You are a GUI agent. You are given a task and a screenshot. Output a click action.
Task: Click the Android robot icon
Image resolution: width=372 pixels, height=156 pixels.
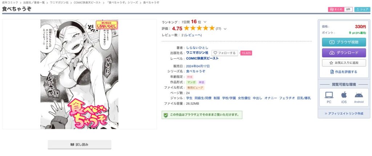click(359, 95)
